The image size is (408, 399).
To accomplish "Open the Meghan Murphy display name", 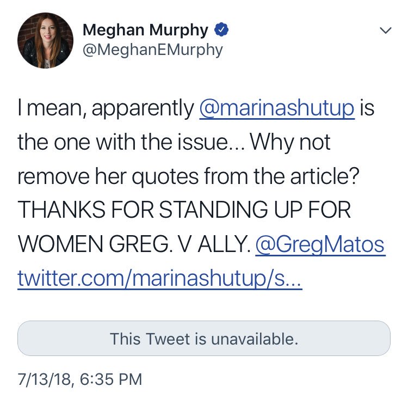I will coord(146,30).
